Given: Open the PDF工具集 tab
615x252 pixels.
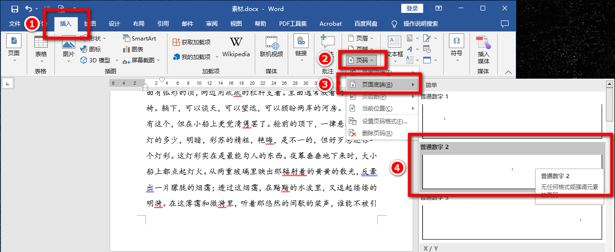Looking at the screenshot, I should [293, 24].
